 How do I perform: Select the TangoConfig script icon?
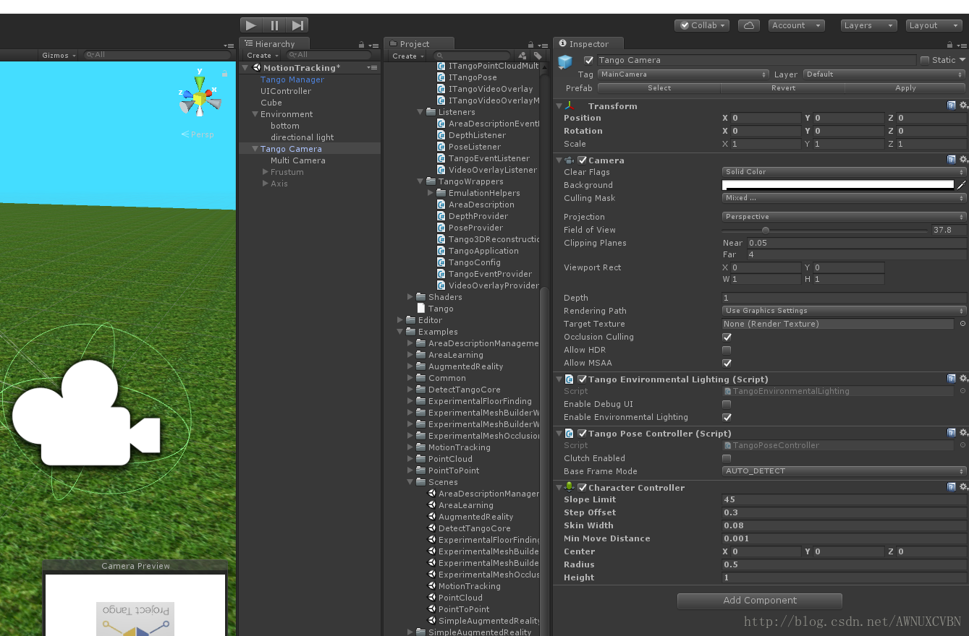(x=441, y=262)
